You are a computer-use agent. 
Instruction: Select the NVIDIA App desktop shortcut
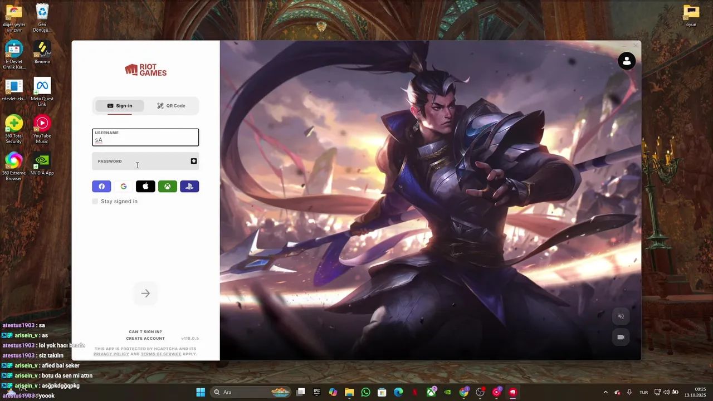[x=42, y=164]
